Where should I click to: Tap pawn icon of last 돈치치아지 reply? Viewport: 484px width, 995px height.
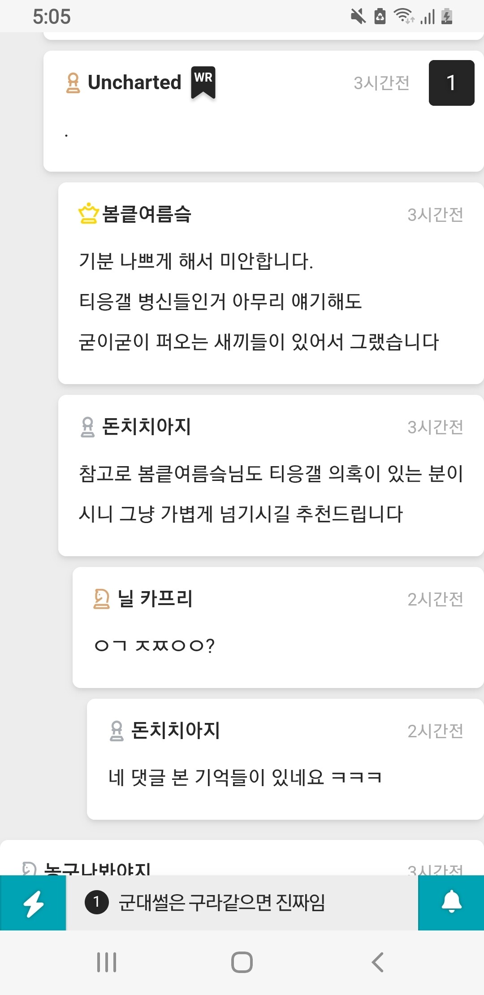(x=117, y=731)
